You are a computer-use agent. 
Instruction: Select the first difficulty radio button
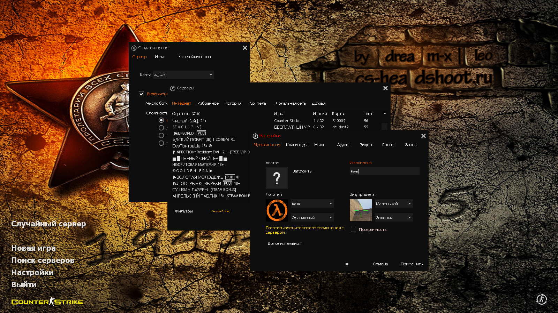(x=161, y=120)
